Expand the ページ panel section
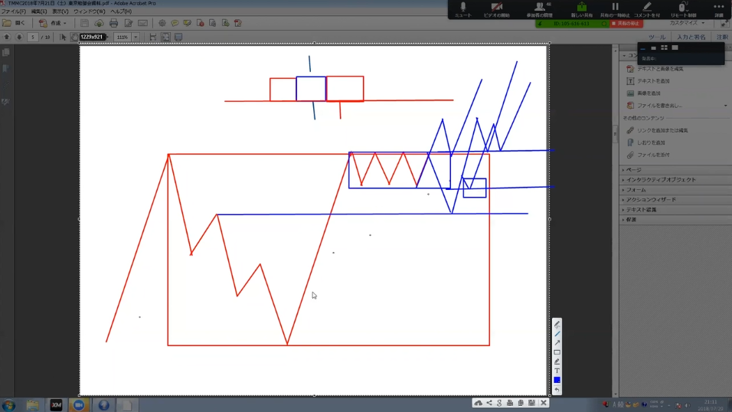 pyautogui.click(x=634, y=169)
